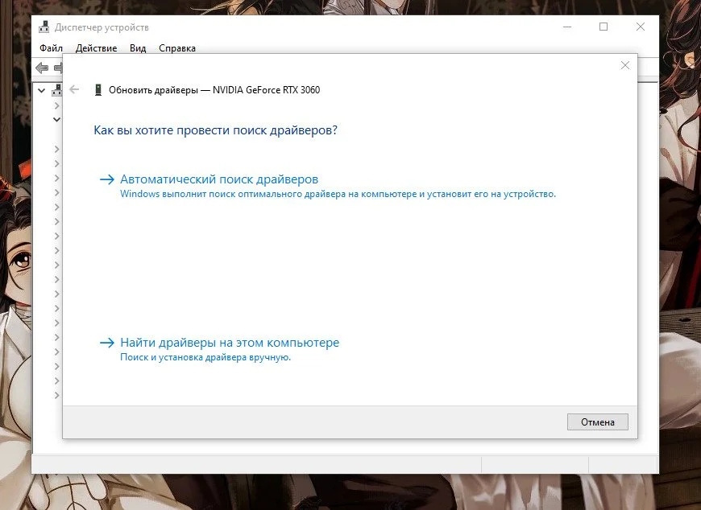Viewport: 701px width, 510px height.
Task: Open the Действие menu
Action: pyautogui.click(x=96, y=48)
